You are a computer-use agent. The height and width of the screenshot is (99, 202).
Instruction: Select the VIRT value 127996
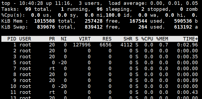pos(82,45)
